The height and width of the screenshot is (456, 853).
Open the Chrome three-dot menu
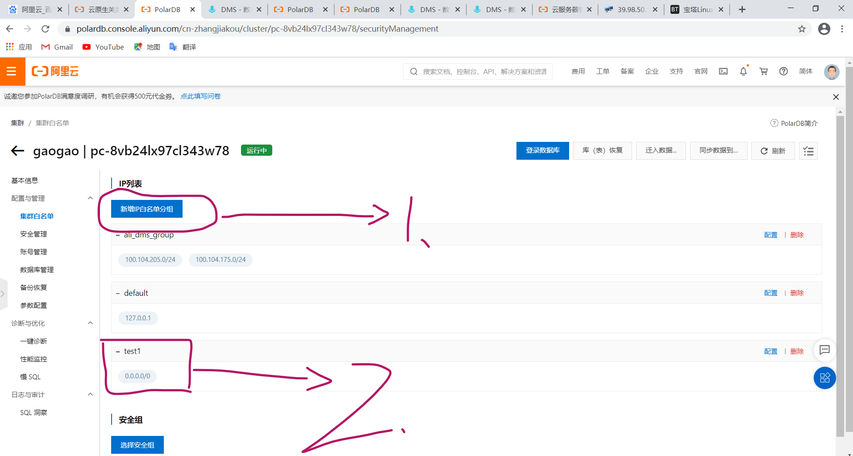842,29
